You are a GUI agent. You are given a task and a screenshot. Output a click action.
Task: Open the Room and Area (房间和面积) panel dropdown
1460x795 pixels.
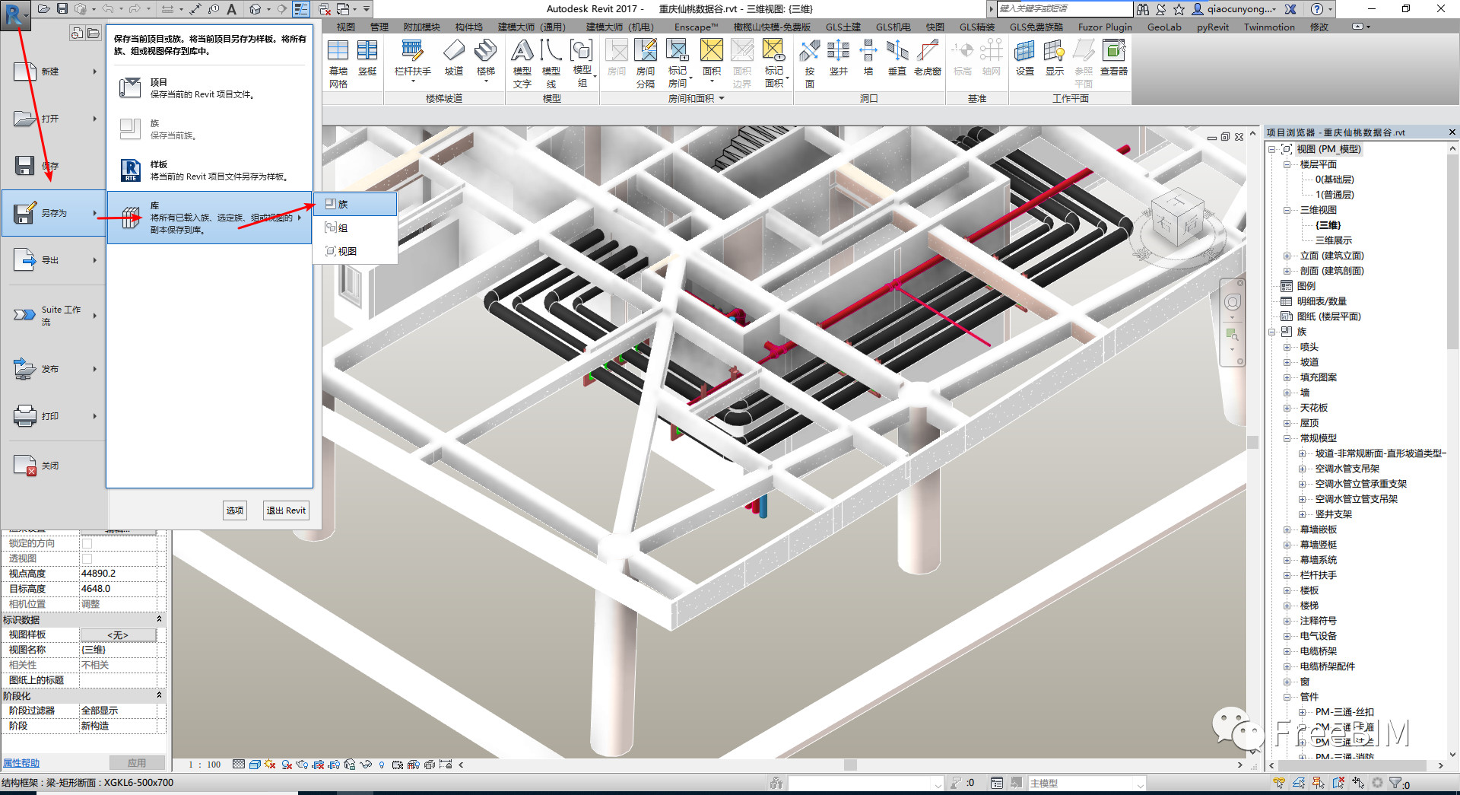pos(697,98)
